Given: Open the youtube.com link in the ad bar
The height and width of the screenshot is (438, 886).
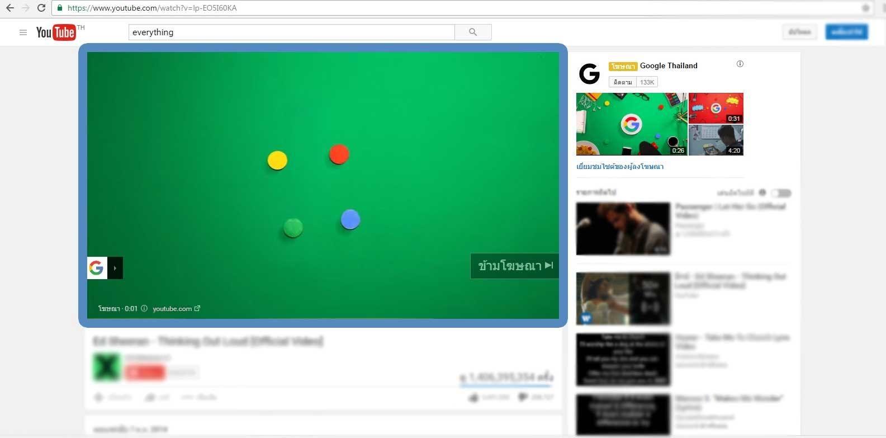Looking at the screenshot, I should [x=176, y=308].
